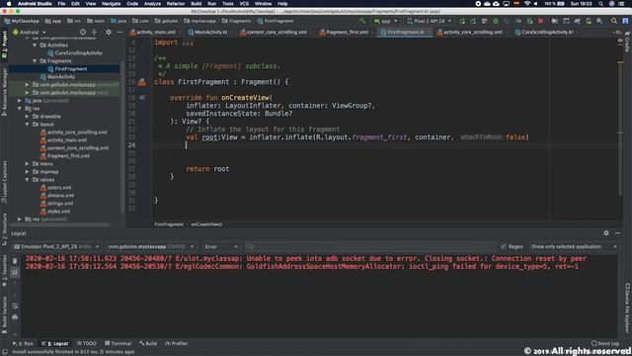This screenshot has height=356, width=632.
Task: Click the Debug app bug icon
Action: 496,21
